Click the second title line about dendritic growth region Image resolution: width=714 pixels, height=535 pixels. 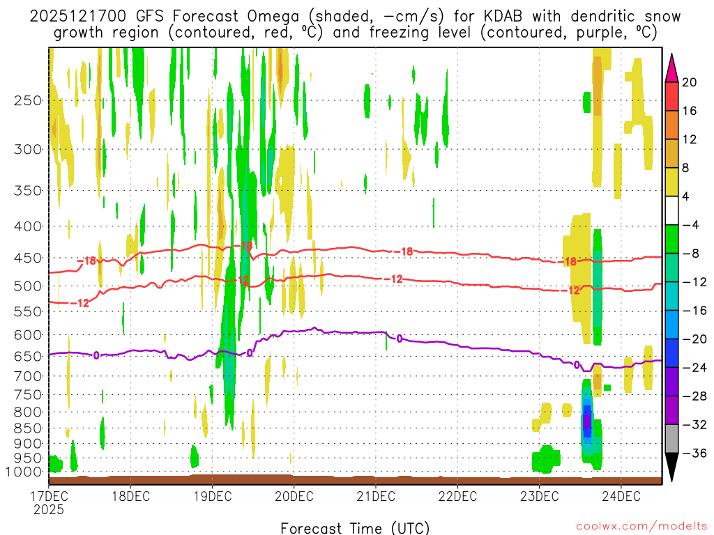coord(355,33)
